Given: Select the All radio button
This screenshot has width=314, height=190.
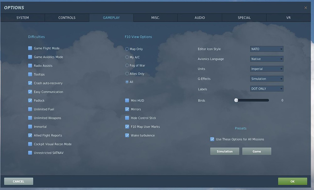Looking at the screenshot, I should [127, 82].
